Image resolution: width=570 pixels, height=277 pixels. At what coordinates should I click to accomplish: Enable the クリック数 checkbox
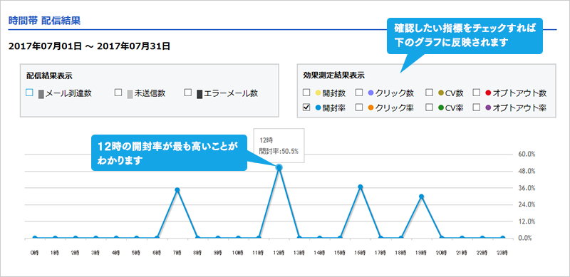(x=359, y=93)
